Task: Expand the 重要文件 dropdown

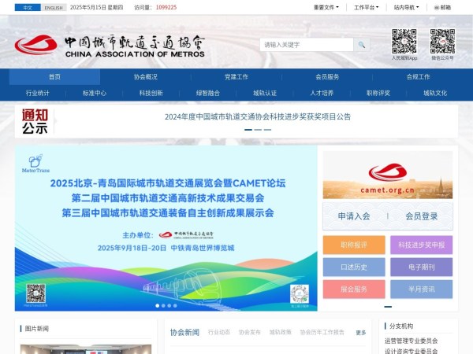Action: [326, 7]
